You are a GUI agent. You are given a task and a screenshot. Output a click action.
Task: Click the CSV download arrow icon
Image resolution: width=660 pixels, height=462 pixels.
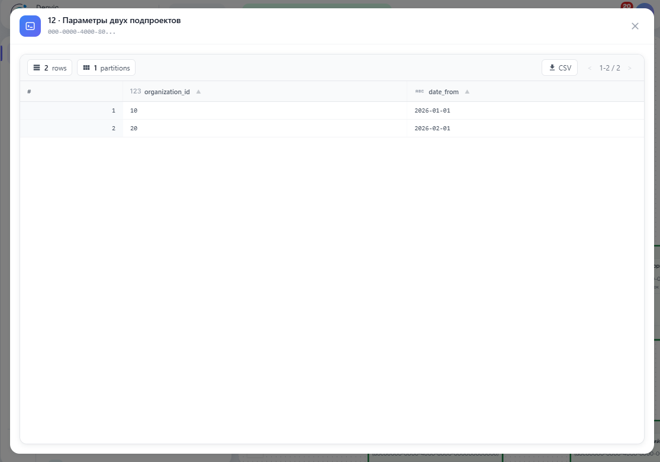(x=552, y=68)
